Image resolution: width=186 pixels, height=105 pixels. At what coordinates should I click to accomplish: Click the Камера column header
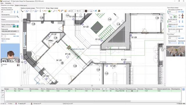pos(9,89)
